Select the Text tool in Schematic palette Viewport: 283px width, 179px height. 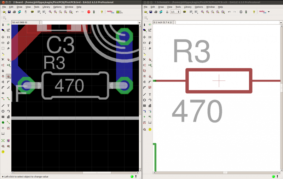click(x=150, y=95)
